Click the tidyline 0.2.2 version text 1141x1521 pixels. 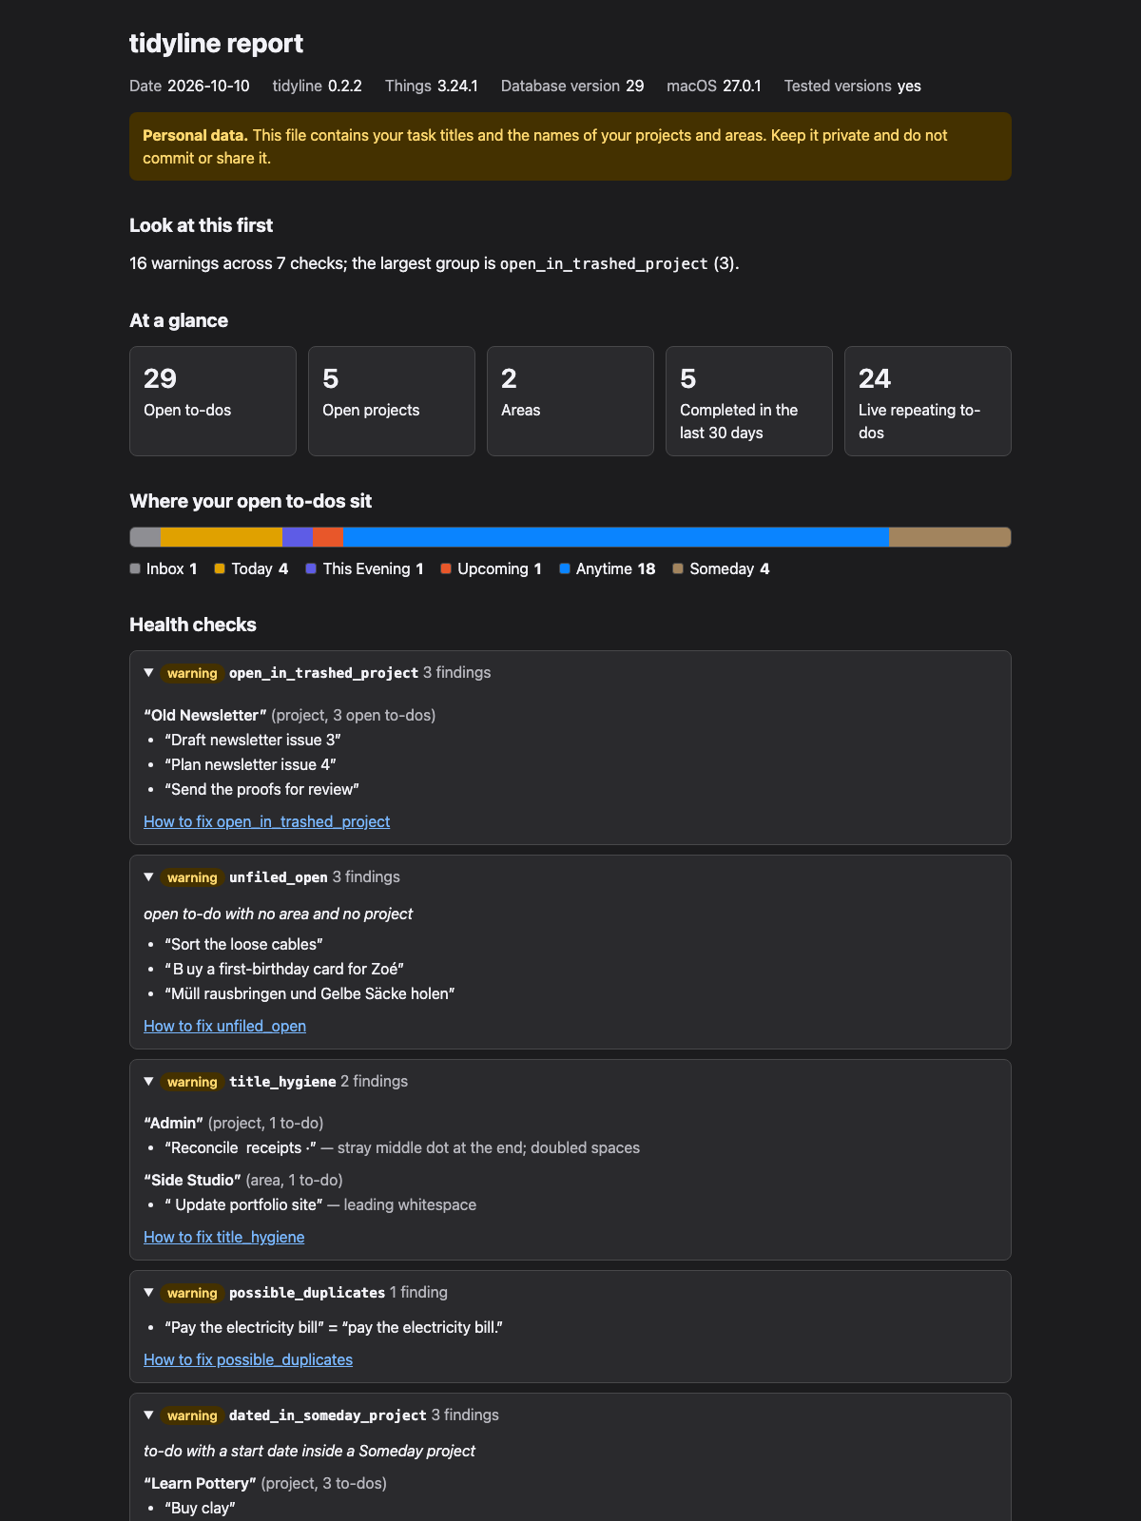coord(317,86)
